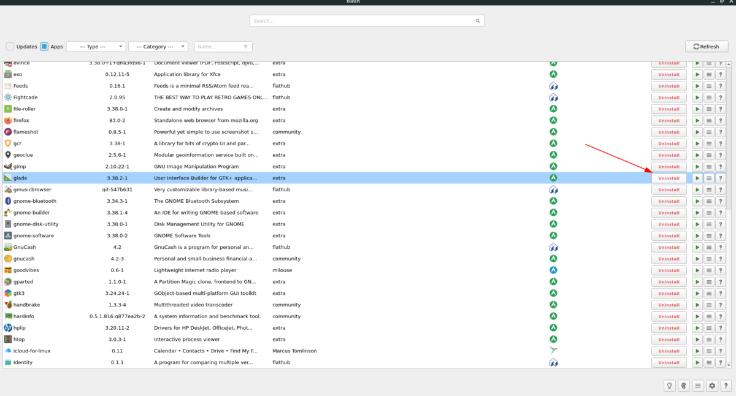The height and width of the screenshot is (396, 736).
Task: Click the bottom-bar question mark help icon
Action: click(x=726, y=386)
